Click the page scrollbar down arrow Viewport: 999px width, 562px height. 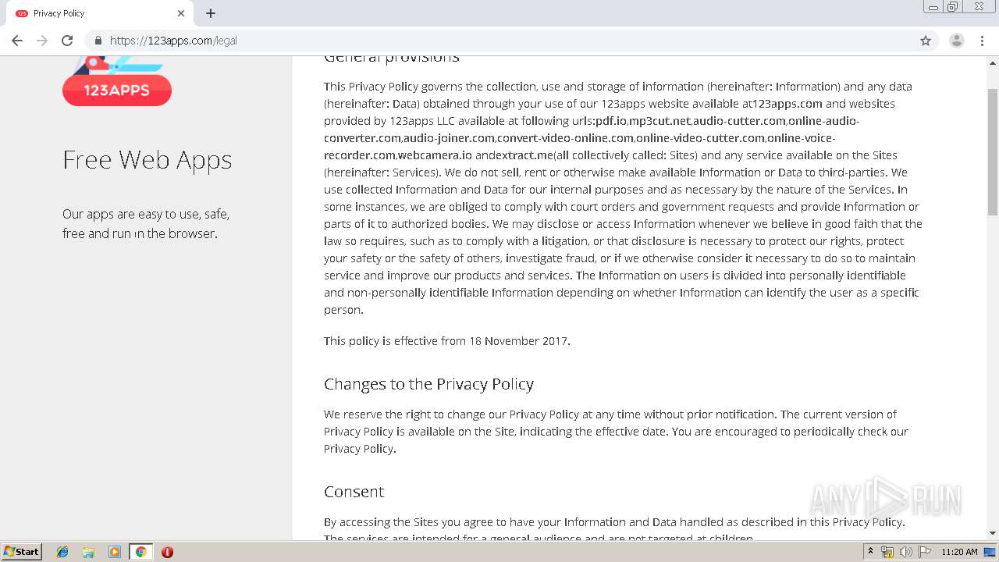(993, 533)
